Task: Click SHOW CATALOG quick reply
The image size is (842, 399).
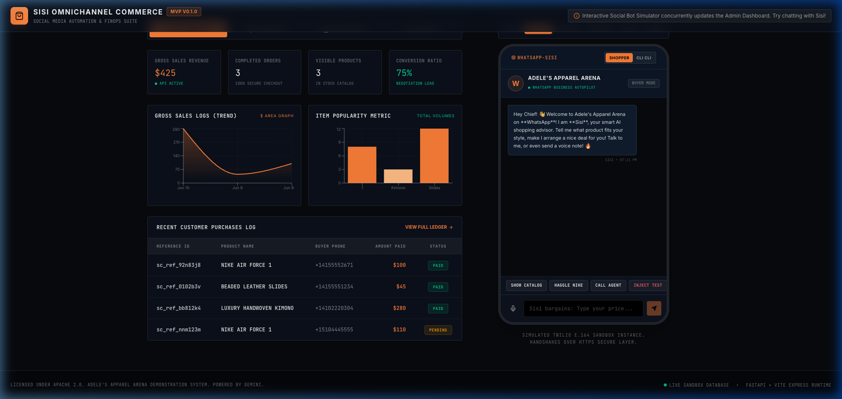Action: 526,285
